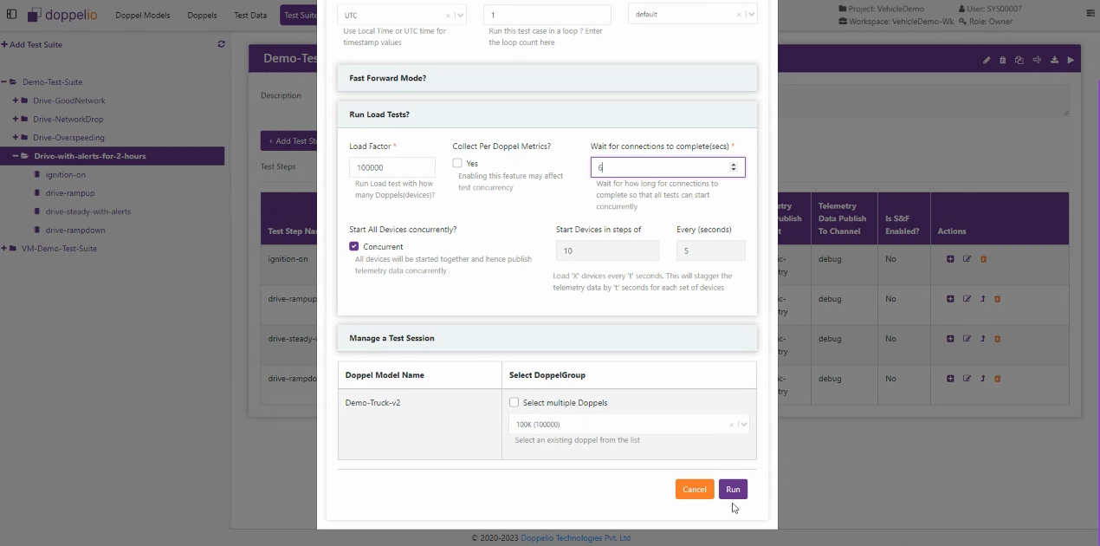Click the trash delete icon in the suite header

click(1003, 60)
